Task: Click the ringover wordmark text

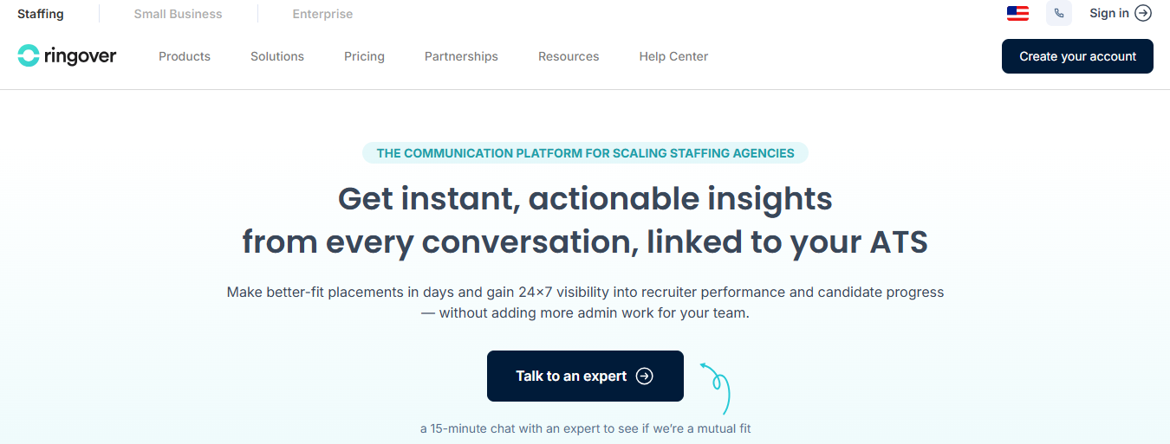Action: tap(81, 56)
